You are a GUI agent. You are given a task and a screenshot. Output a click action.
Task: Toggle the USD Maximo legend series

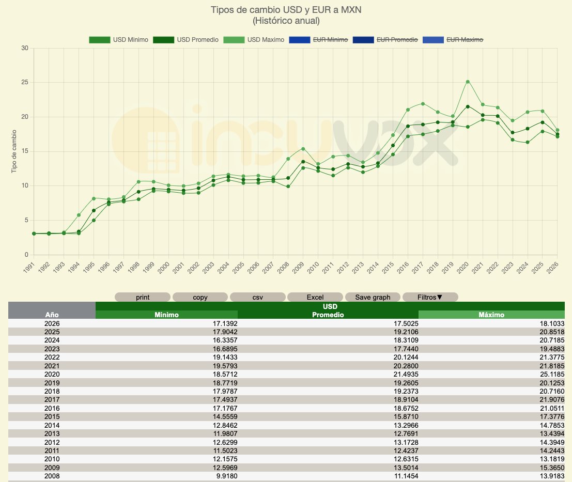[254, 40]
